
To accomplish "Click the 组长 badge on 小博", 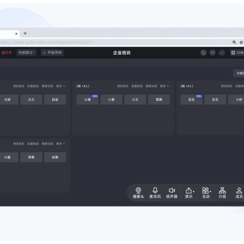I will pos(95,96).
